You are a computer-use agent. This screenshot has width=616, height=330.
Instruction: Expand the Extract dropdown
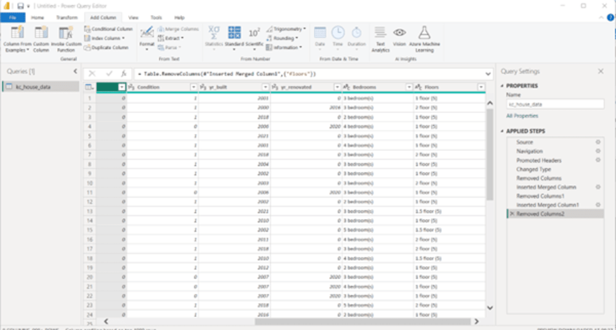(x=182, y=38)
